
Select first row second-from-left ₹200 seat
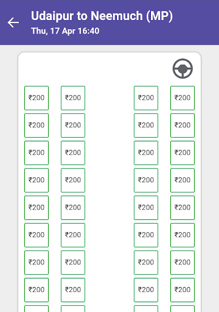(x=73, y=98)
